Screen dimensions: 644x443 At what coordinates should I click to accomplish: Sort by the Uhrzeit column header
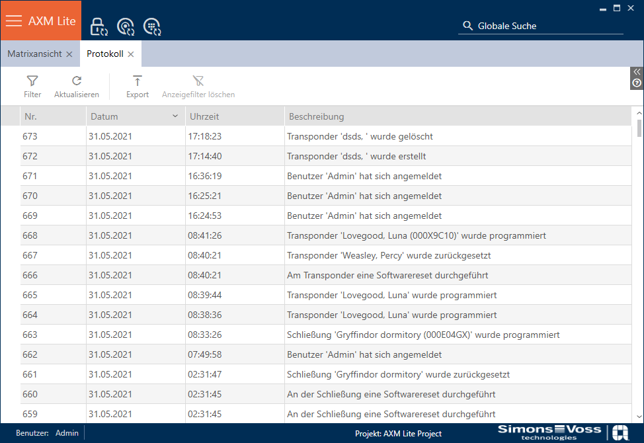tap(235, 116)
